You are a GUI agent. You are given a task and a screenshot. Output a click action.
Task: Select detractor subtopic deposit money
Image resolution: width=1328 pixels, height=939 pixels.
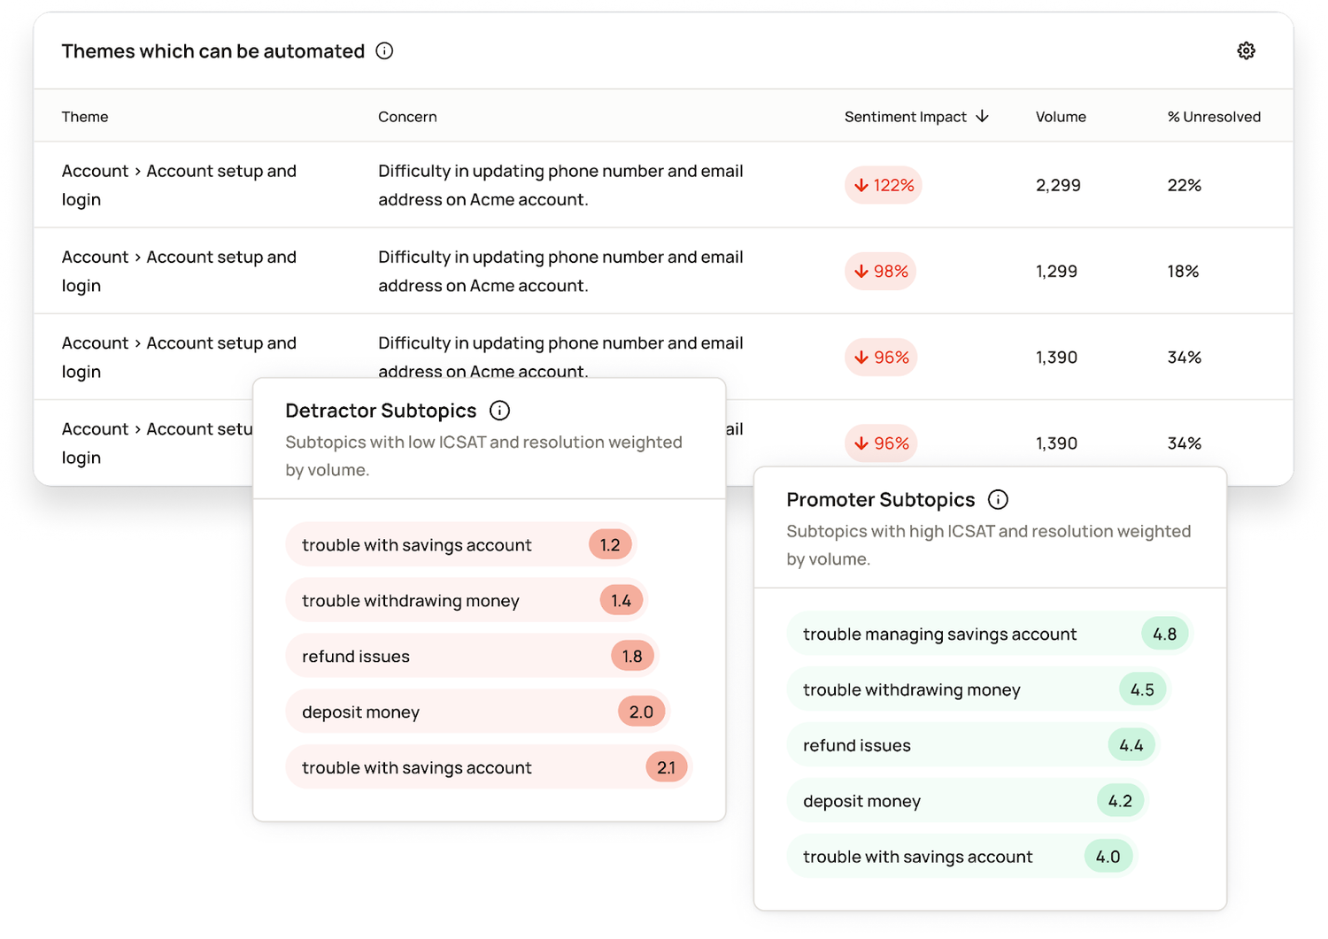coord(360,712)
